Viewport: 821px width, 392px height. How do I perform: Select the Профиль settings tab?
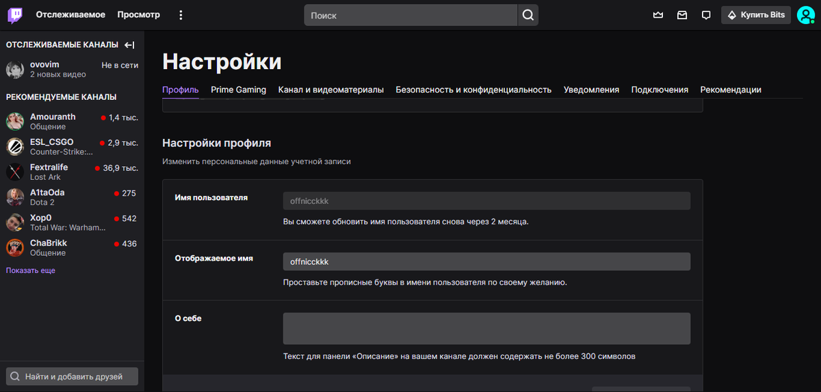click(181, 90)
